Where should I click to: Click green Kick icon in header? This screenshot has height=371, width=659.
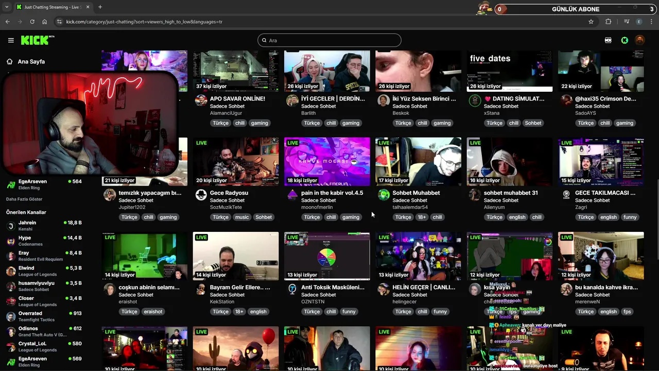click(x=625, y=40)
